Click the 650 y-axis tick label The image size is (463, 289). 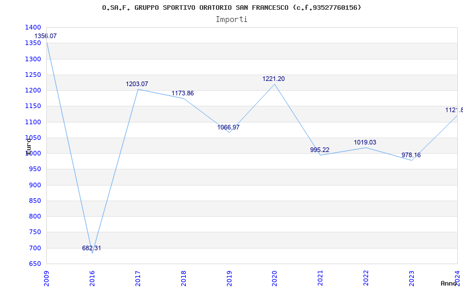coord(35,264)
